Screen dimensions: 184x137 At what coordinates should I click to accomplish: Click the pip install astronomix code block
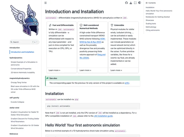[x=93, y=106]
